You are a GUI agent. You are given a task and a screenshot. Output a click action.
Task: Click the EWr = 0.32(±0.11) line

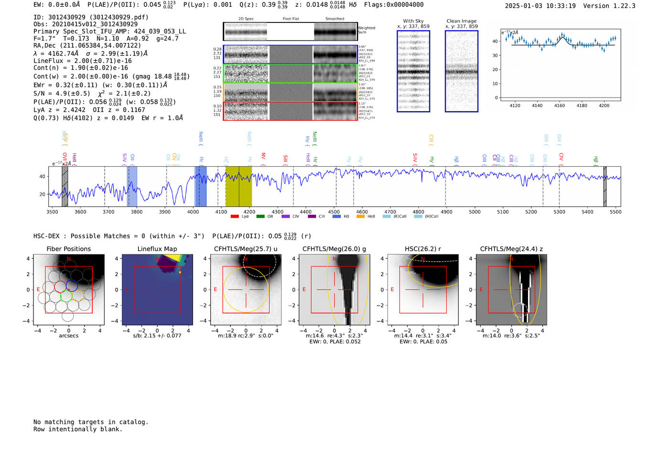(x=100, y=85)
